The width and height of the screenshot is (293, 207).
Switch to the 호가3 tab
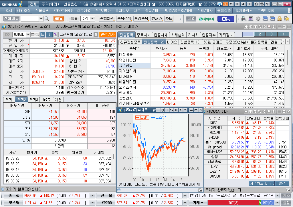[34, 100]
